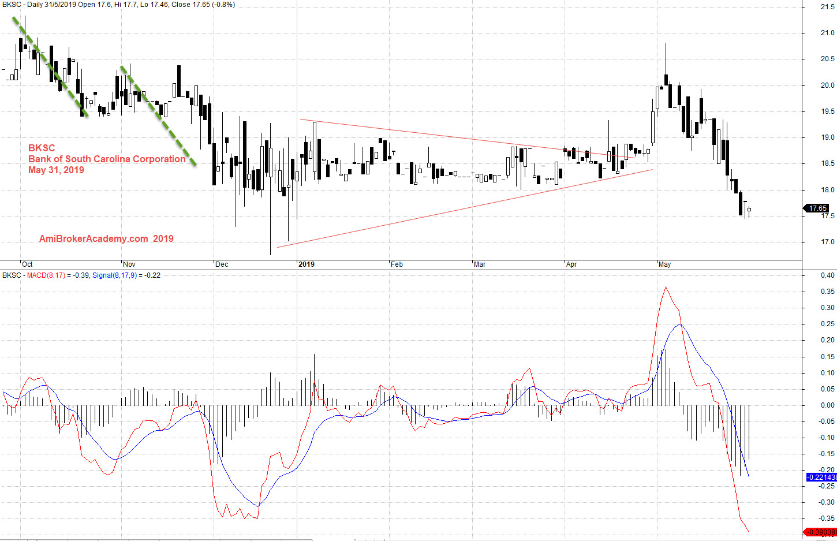Click the 19.0 price axis label

pyautogui.click(x=827, y=137)
